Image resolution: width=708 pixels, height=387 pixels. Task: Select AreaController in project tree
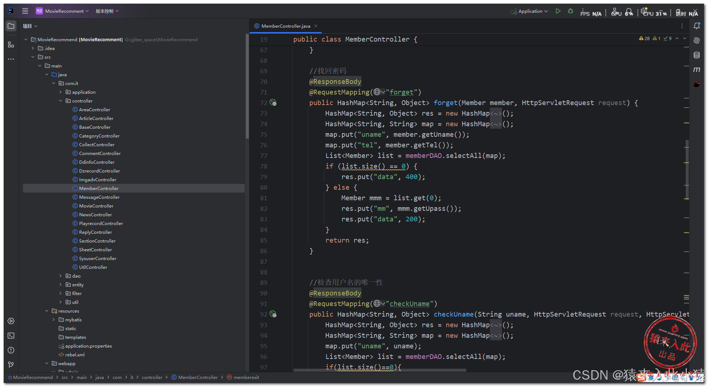[94, 109]
